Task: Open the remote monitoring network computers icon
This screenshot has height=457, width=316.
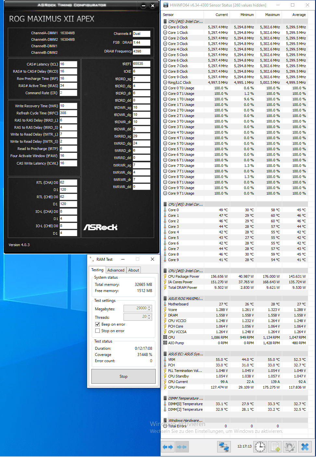Action: pyautogui.click(x=224, y=447)
